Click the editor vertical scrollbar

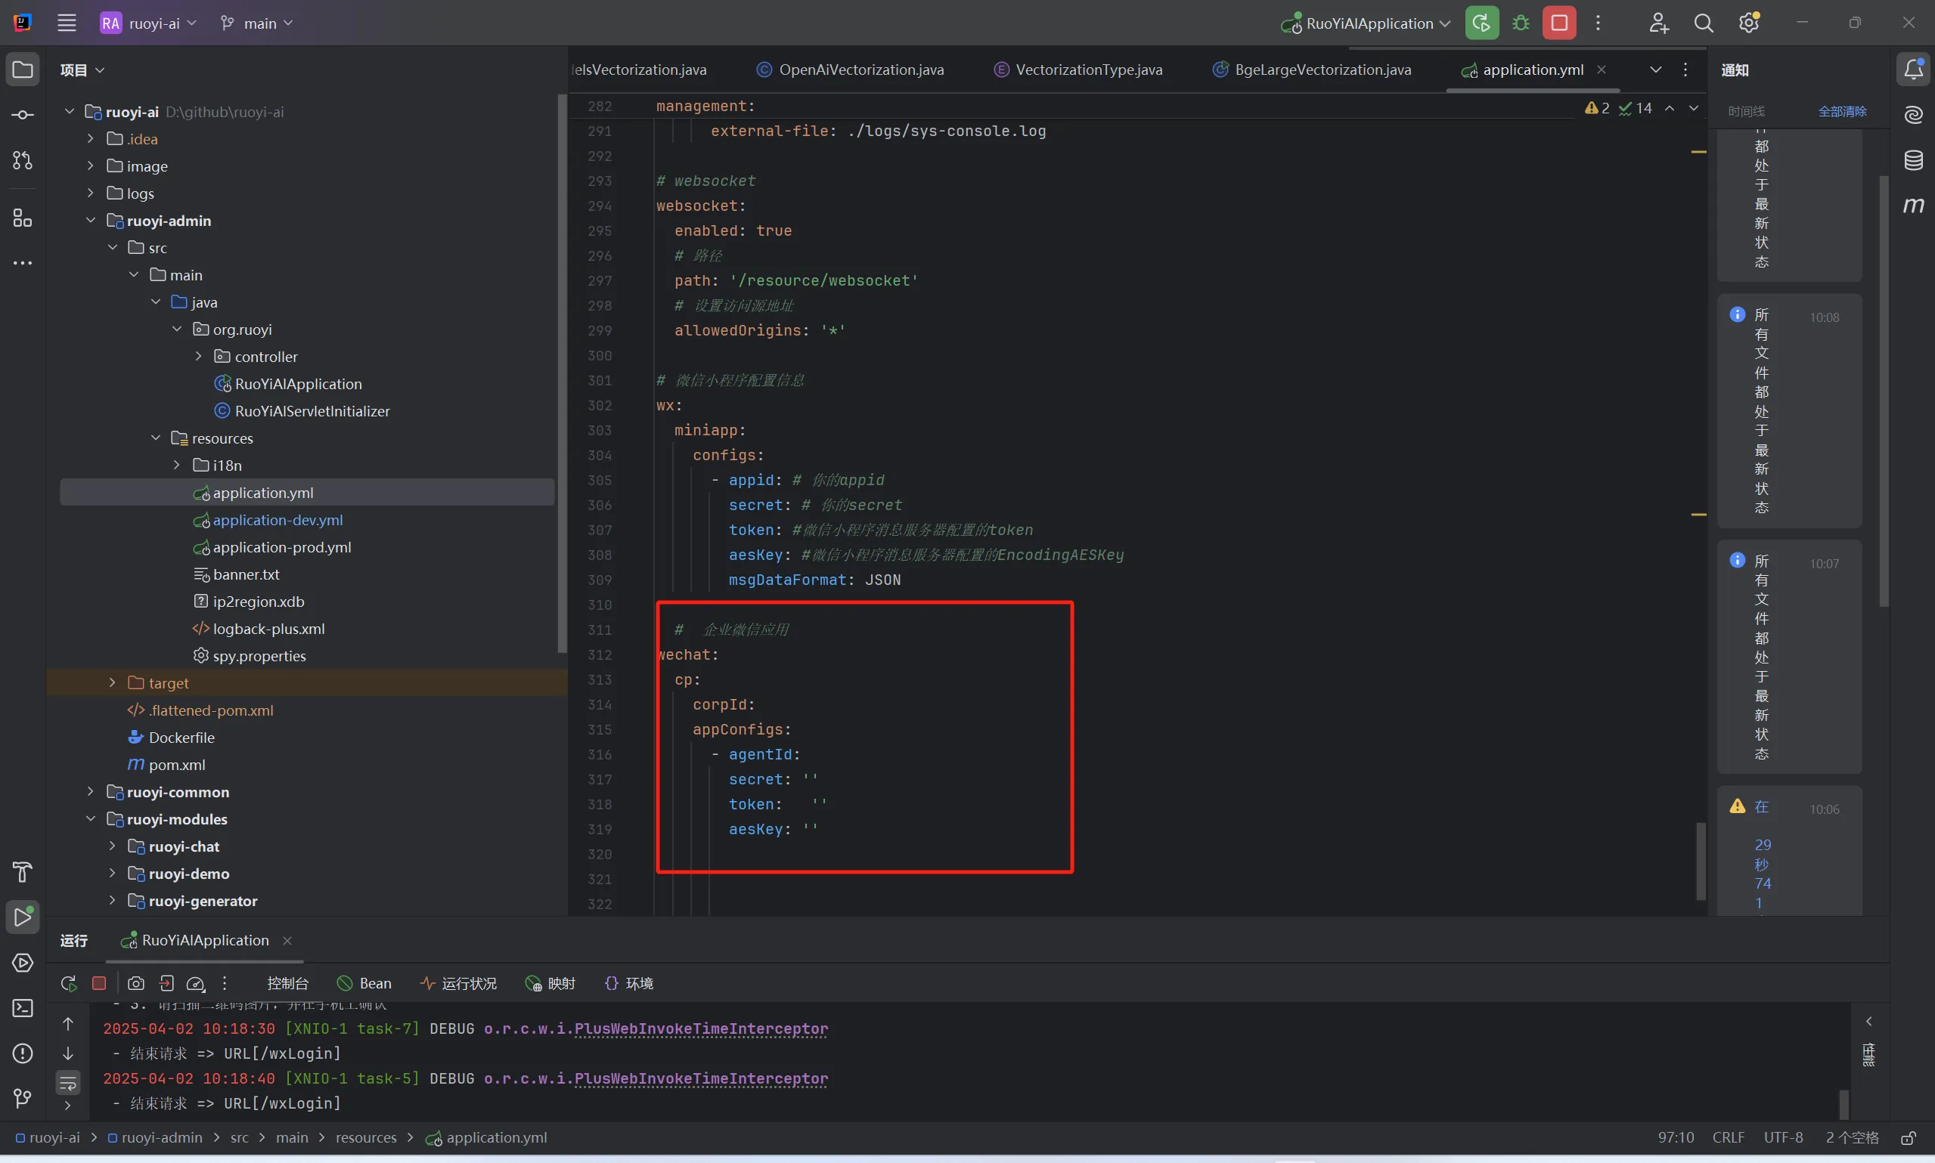(1701, 861)
